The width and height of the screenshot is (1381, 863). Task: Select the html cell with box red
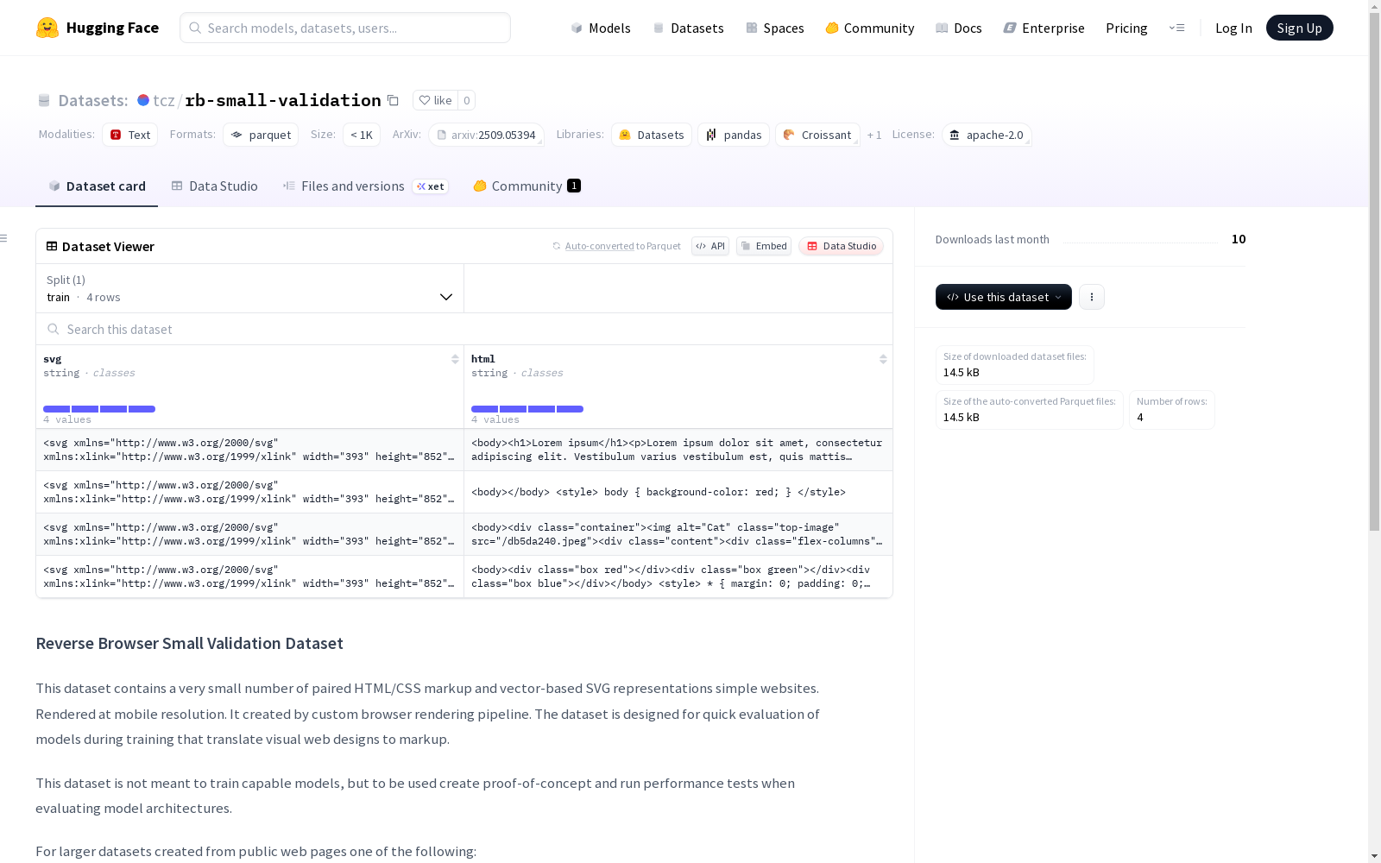point(678,576)
